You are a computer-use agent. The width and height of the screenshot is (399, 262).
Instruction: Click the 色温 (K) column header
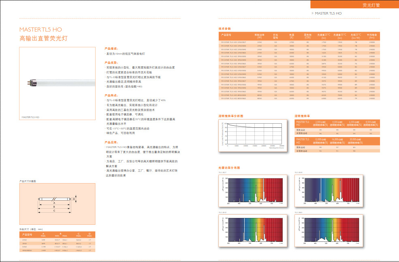(292, 36)
